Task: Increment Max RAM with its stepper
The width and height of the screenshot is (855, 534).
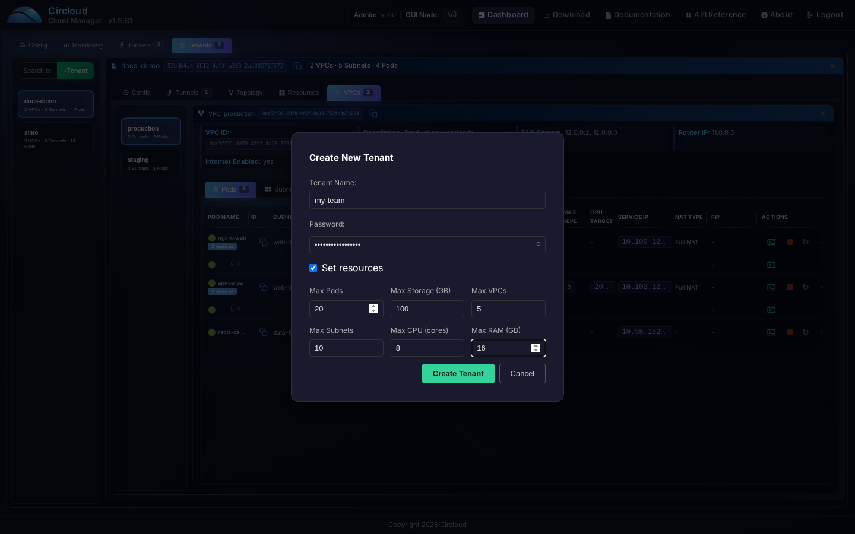Action: (x=536, y=345)
